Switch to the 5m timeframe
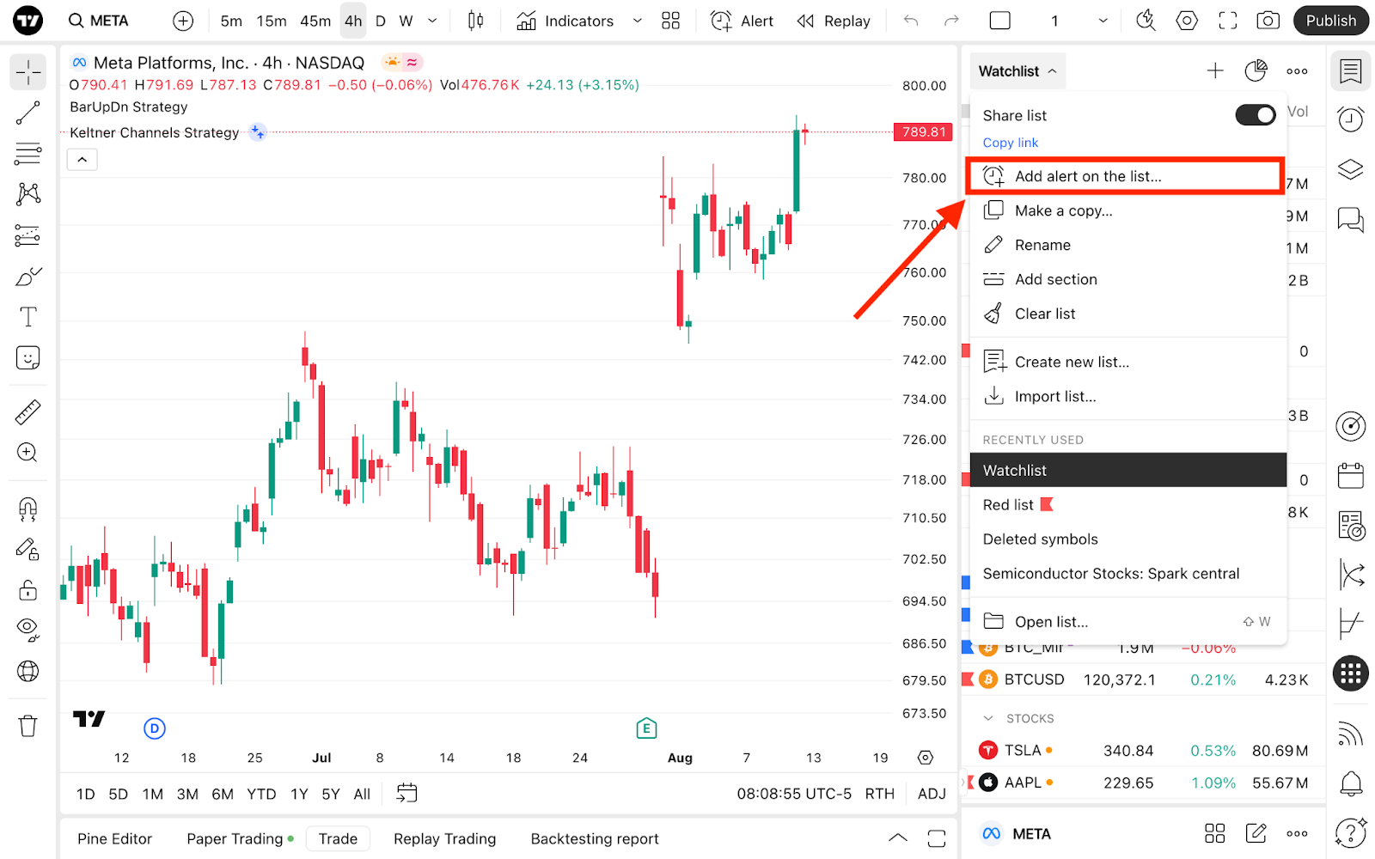 [231, 21]
